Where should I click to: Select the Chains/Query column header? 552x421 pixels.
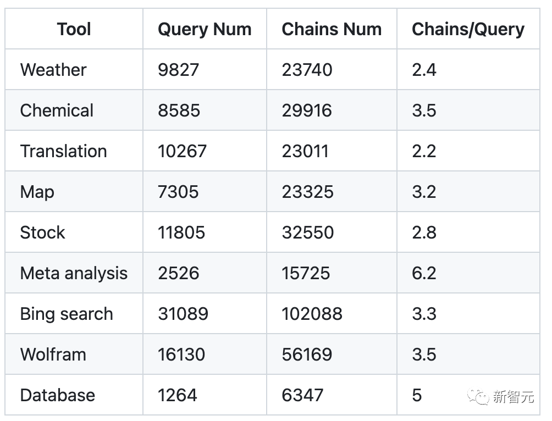point(468,29)
